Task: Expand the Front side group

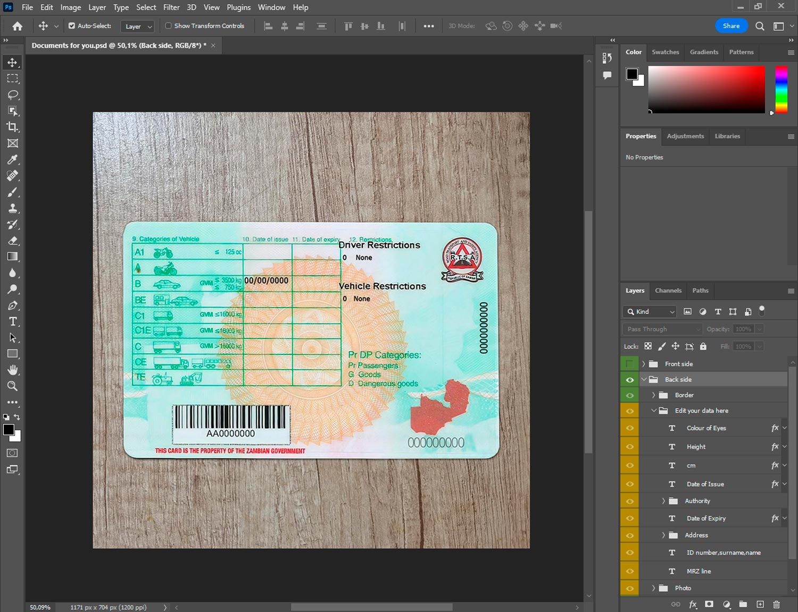Action: click(x=644, y=364)
